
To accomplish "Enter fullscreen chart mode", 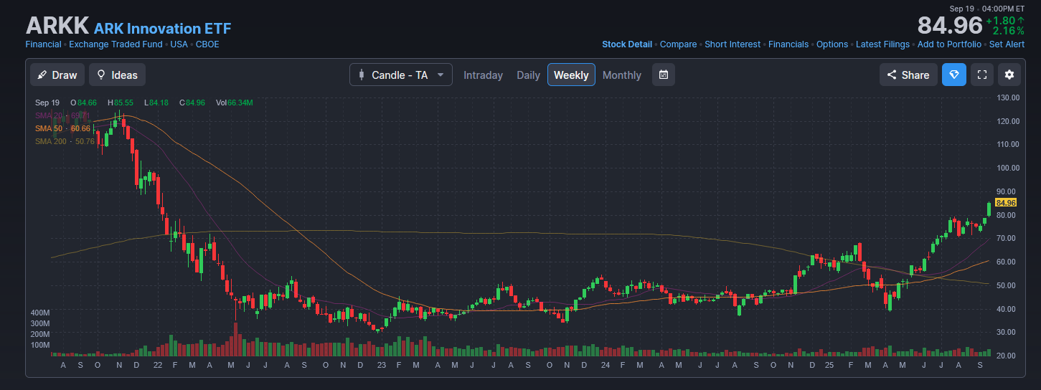I will click(x=982, y=75).
